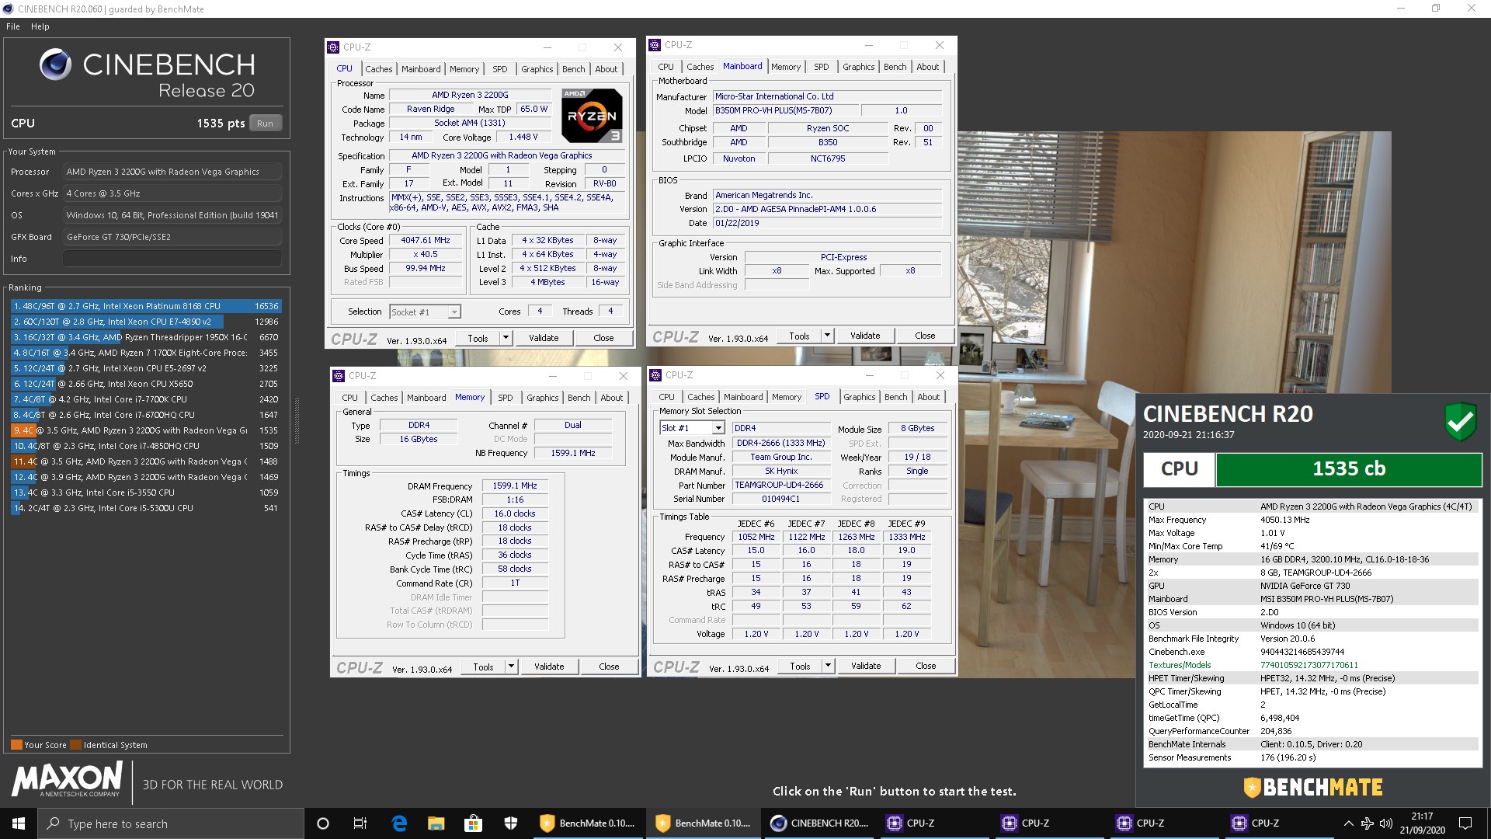Expand the Slot #1 memory slot dropdown
The height and width of the screenshot is (839, 1491).
point(718,428)
